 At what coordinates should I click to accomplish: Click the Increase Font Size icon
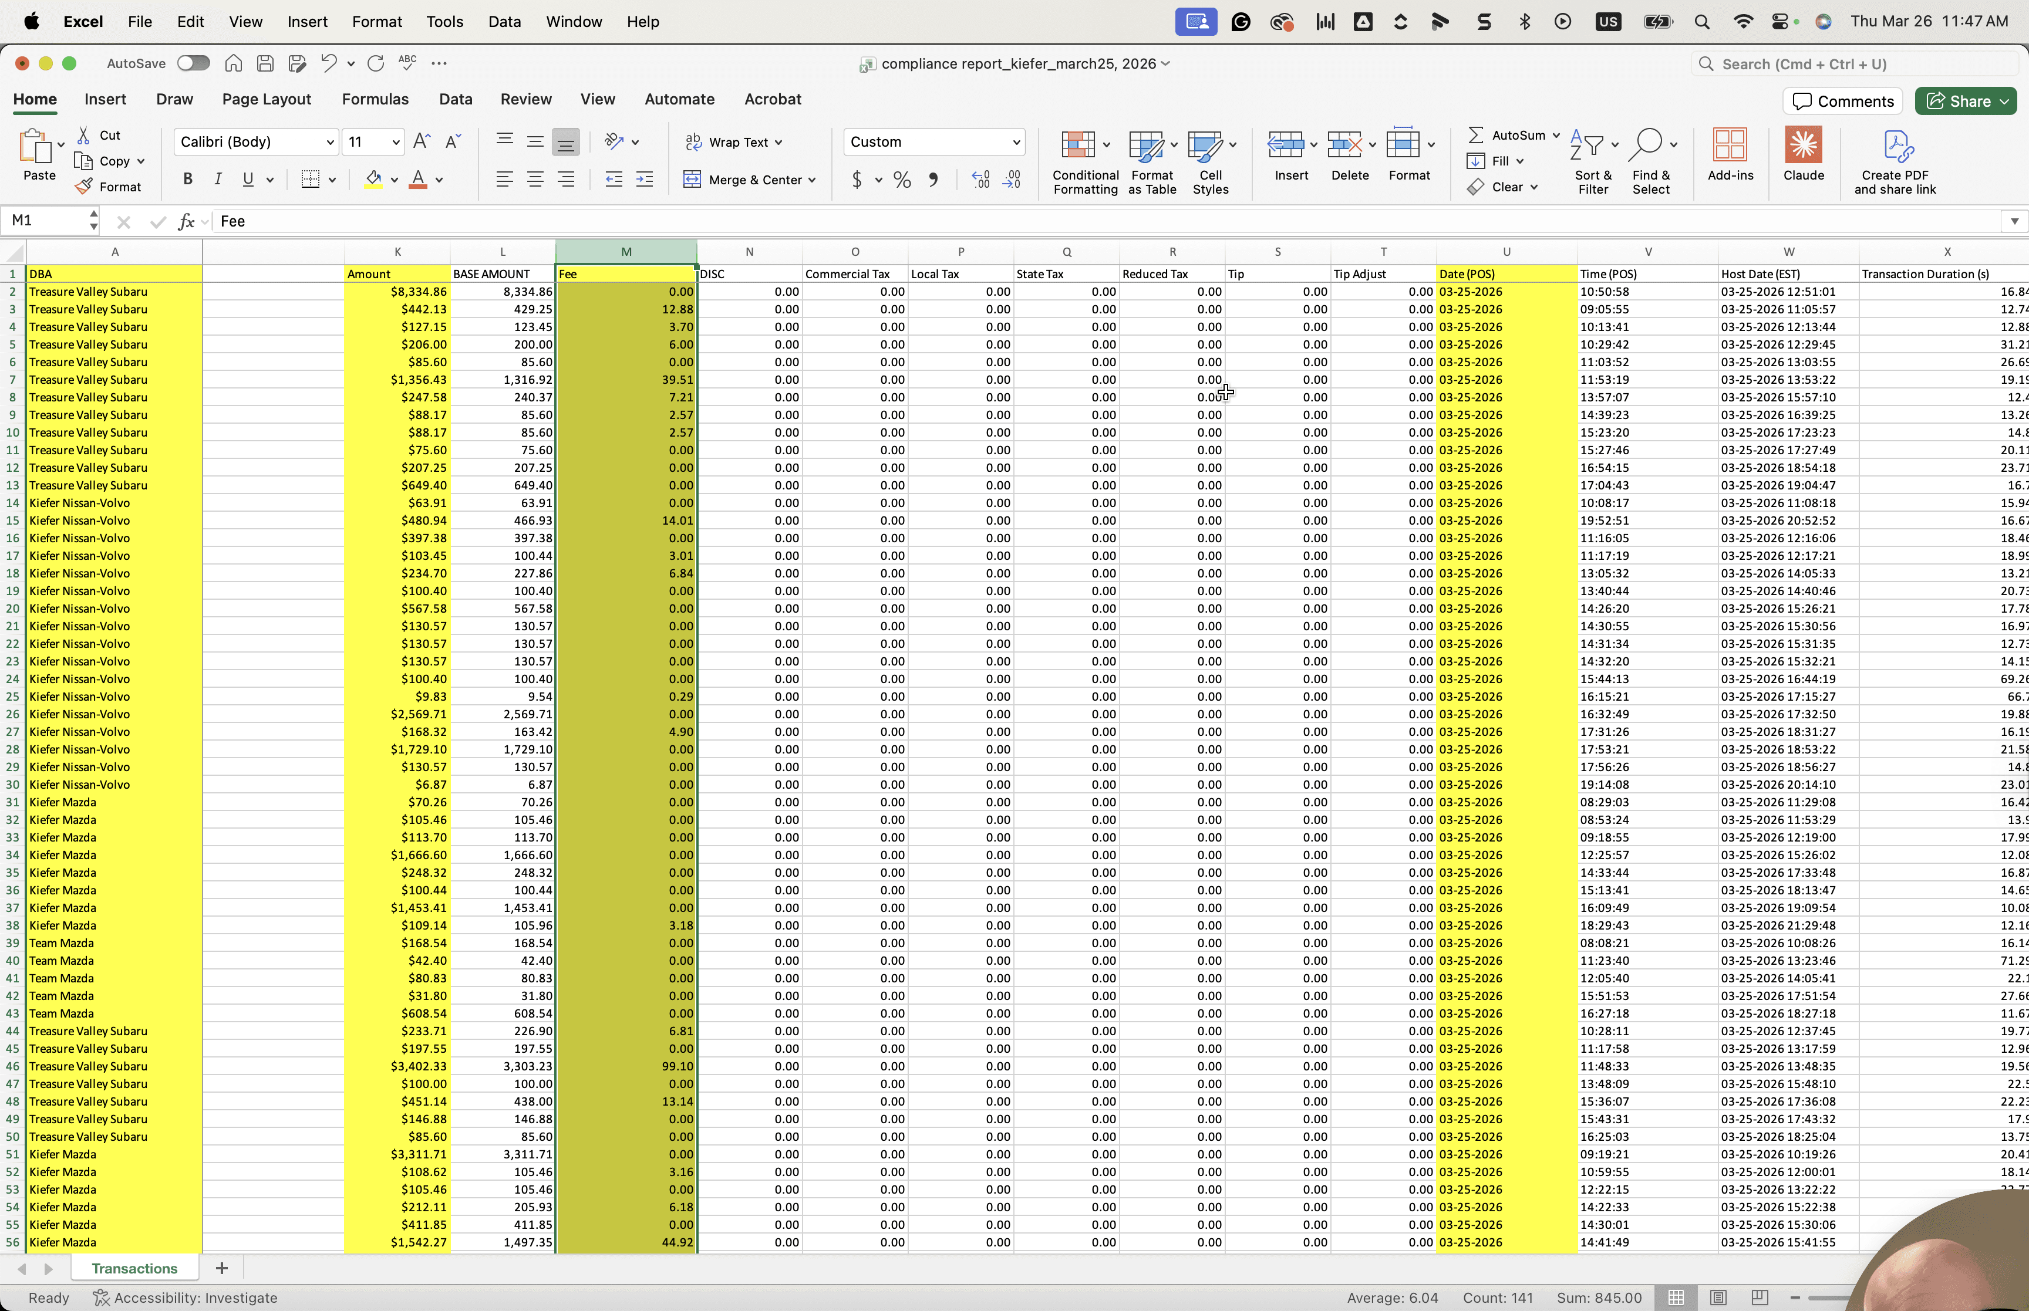[422, 142]
